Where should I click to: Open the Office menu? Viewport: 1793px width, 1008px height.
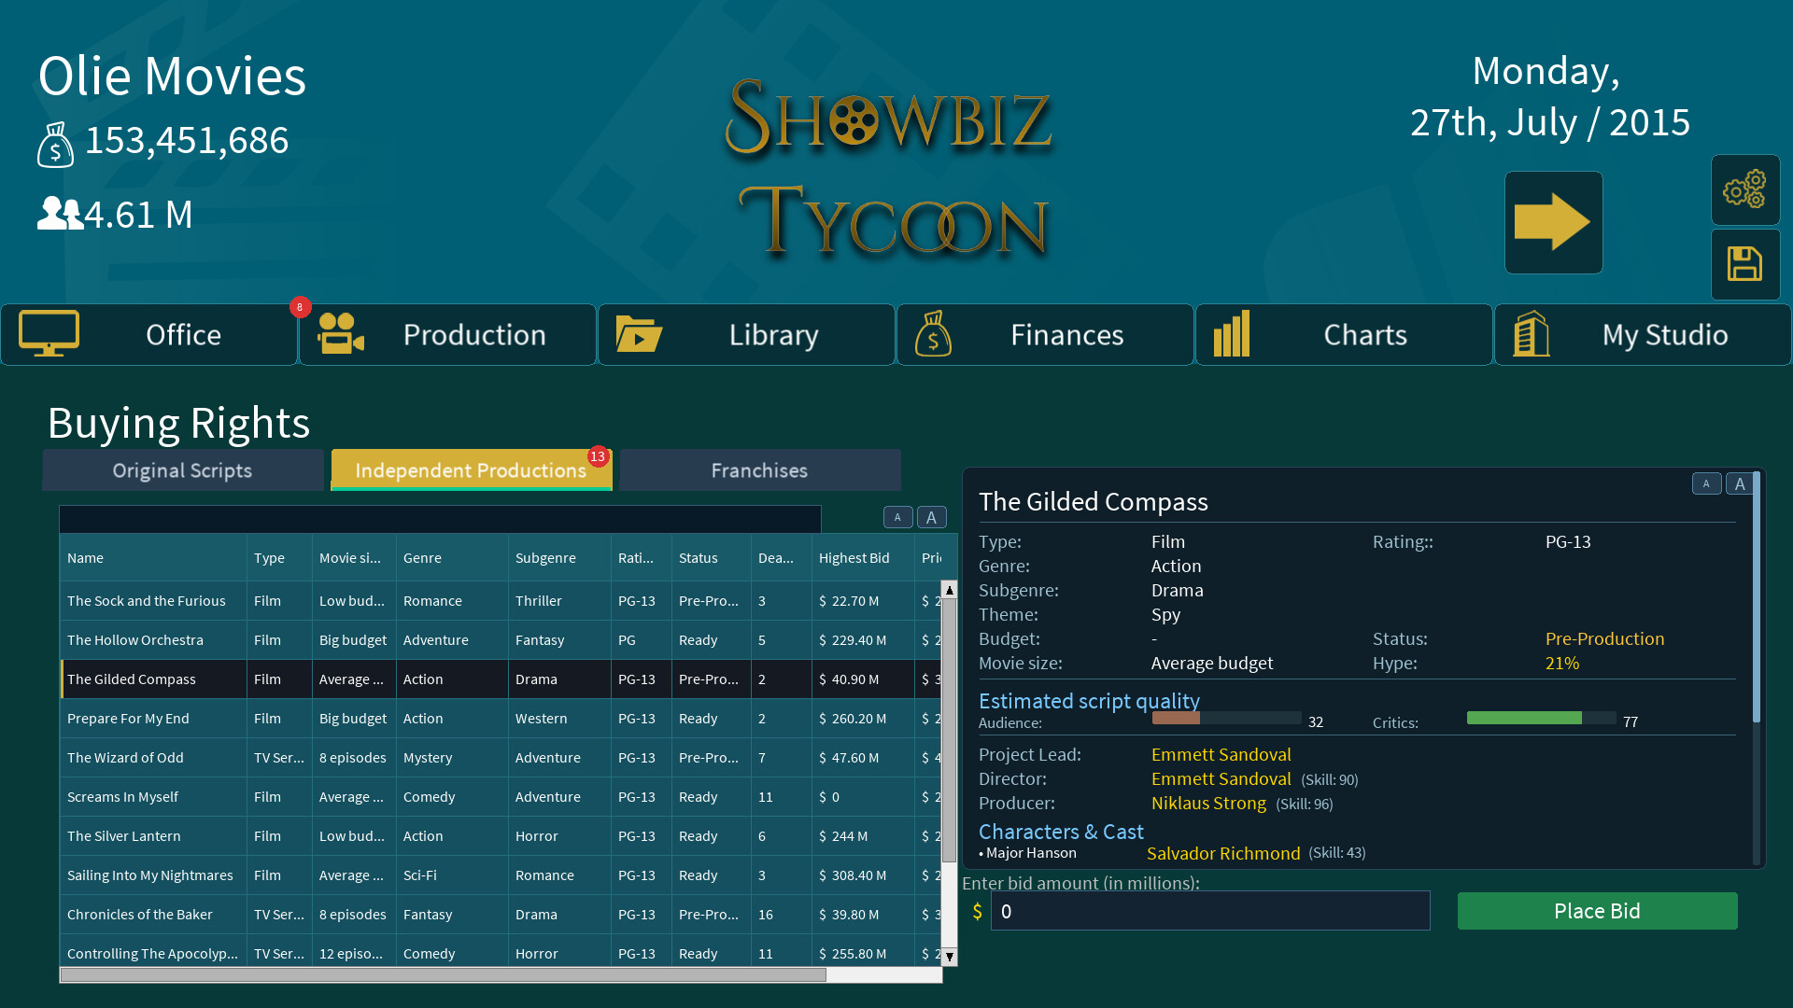tap(149, 334)
